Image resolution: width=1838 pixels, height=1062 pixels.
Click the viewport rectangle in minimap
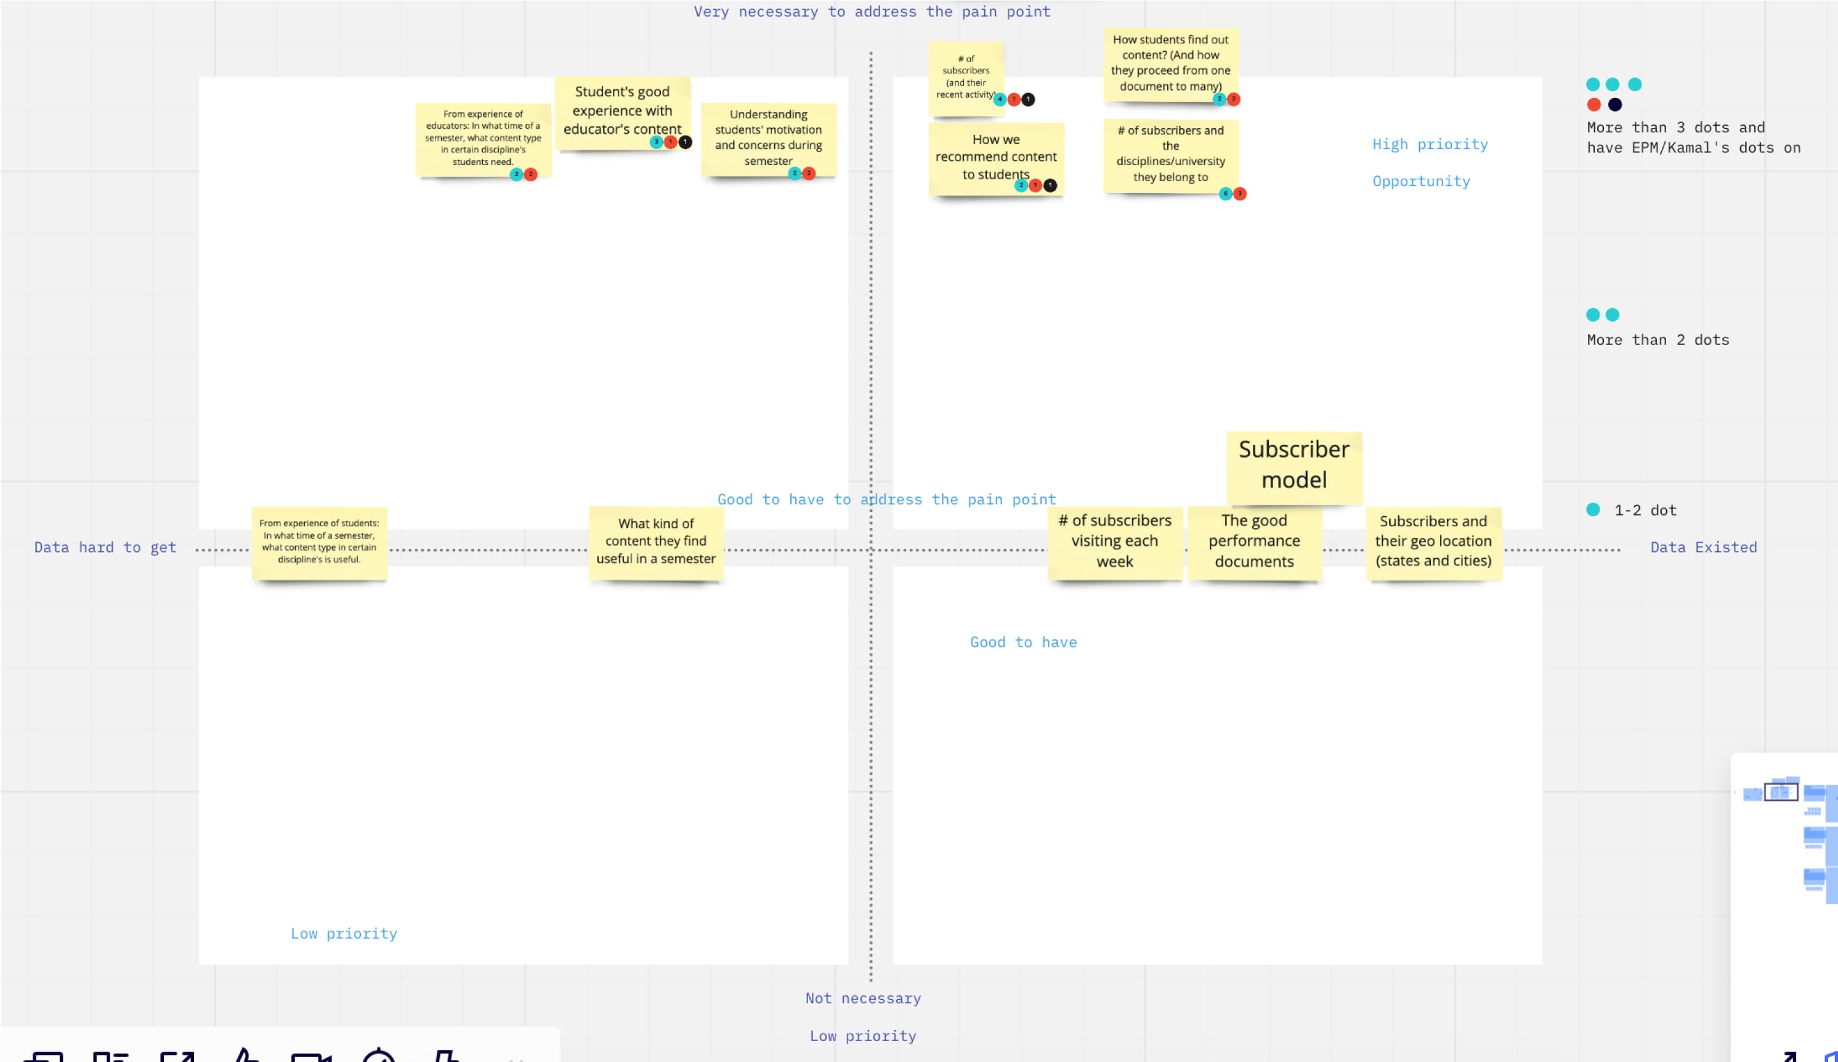pos(1780,792)
